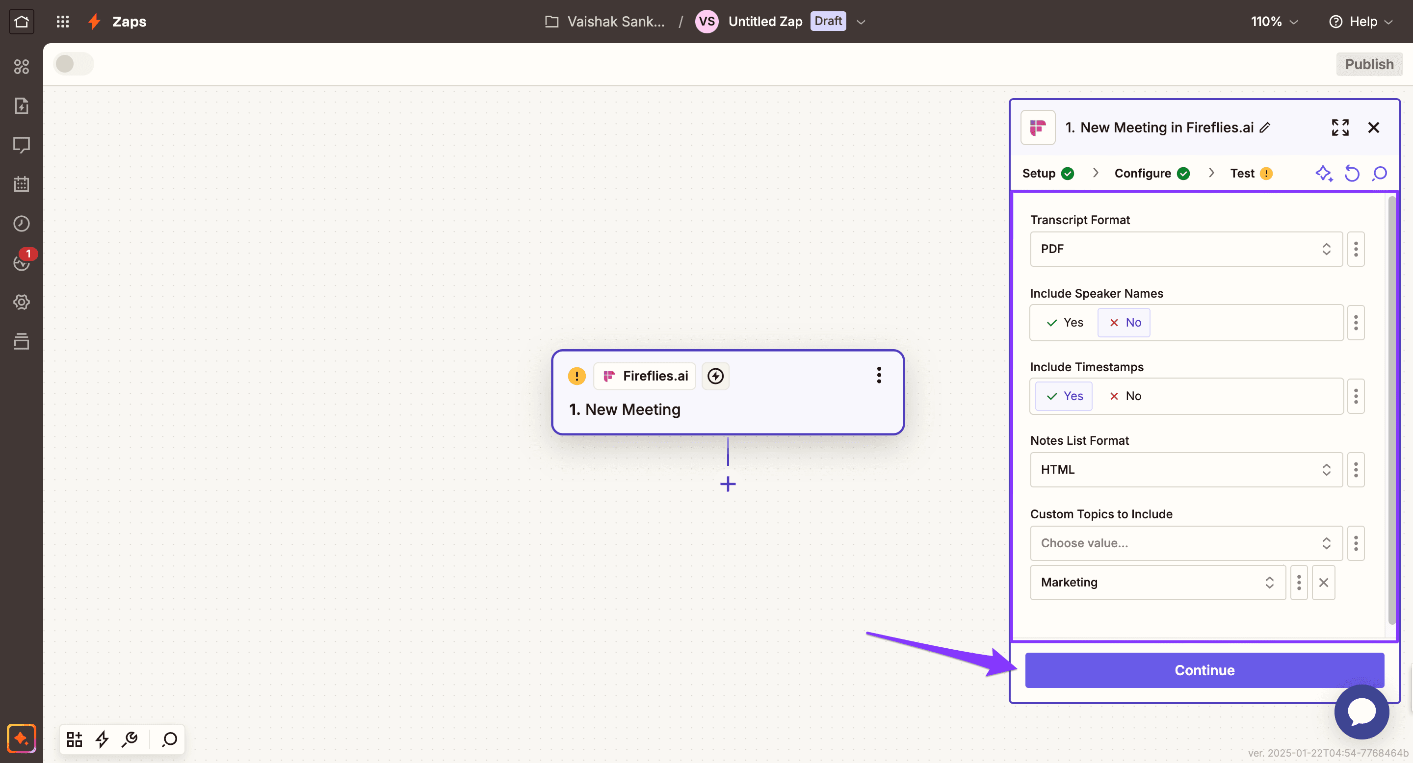Open the Zapier home icon
The height and width of the screenshot is (763, 1413).
[22, 22]
